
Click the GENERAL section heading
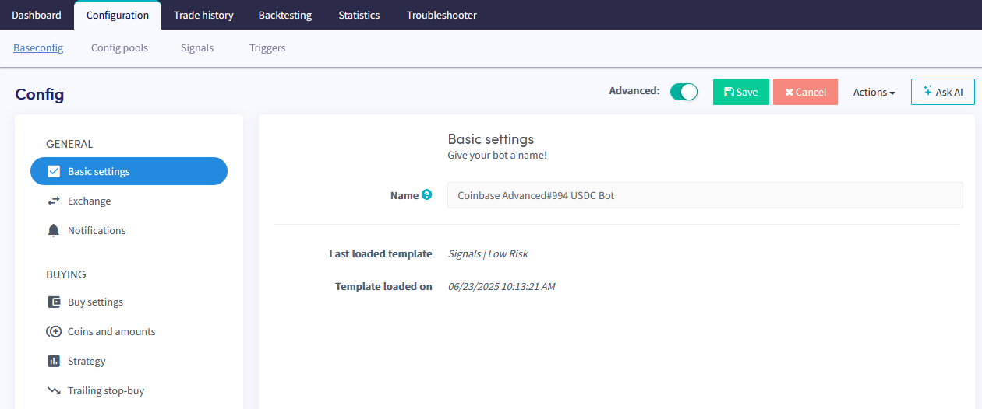coord(69,144)
